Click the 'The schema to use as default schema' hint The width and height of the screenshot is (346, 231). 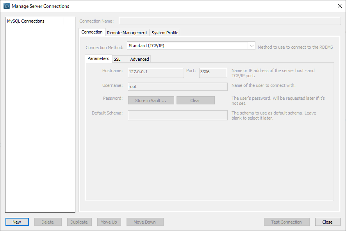click(x=274, y=115)
